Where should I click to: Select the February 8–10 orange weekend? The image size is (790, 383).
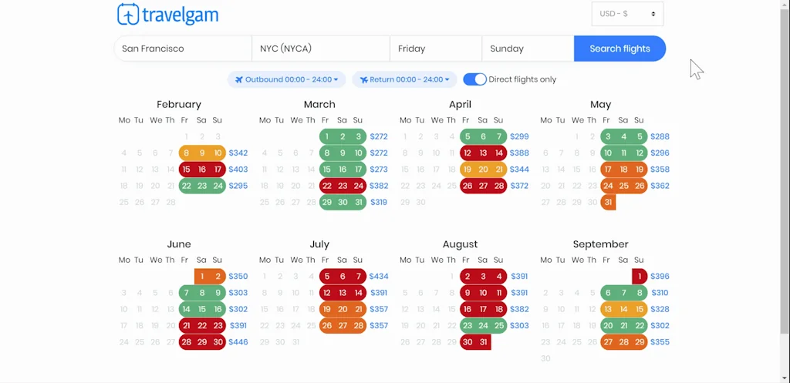point(202,153)
